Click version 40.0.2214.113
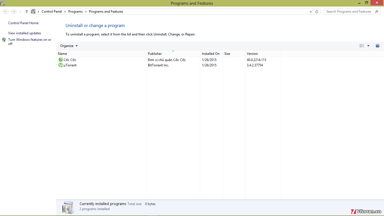This screenshot has width=384, height=216. (256, 60)
